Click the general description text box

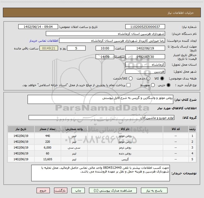pos(100,99)
